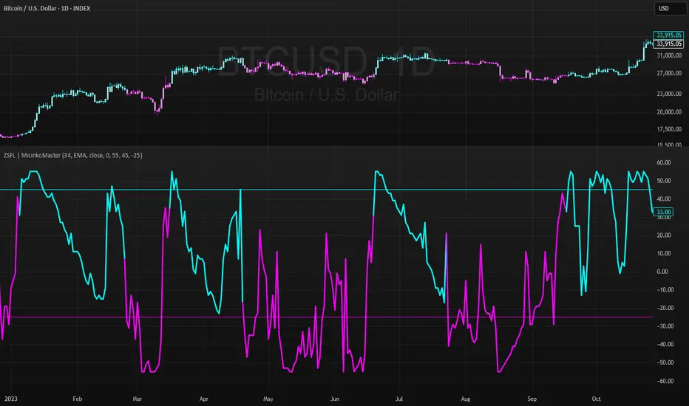Click the -50.00 indicator axis label
Viewport: 689px width, 406px height.
(665, 362)
